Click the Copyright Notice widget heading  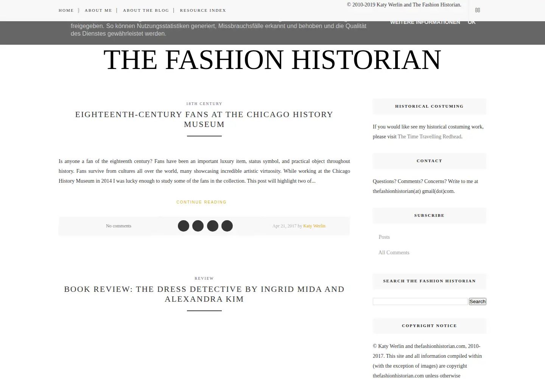(430, 326)
